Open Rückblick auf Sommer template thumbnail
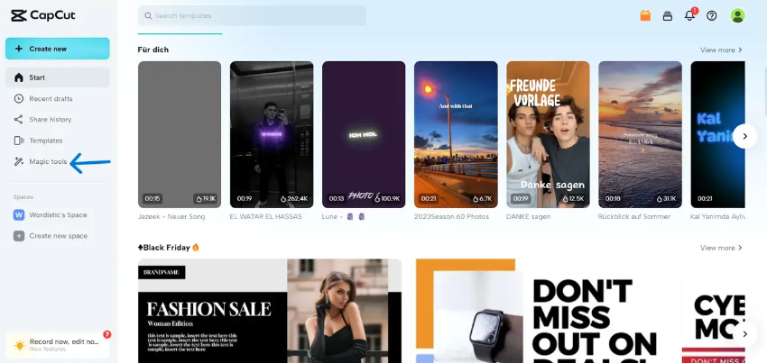767x363 pixels. [640, 134]
